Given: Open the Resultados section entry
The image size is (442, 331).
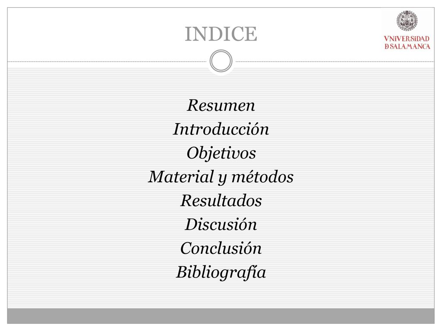Looking at the screenshot, I should 221,201.
